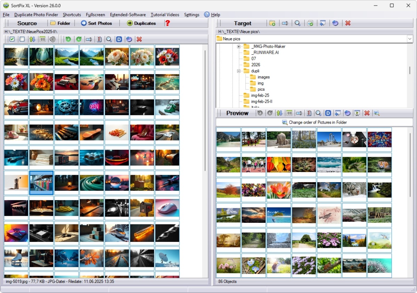
Task: Click the Preview sort arrows icon
Action: click(x=279, y=113)
